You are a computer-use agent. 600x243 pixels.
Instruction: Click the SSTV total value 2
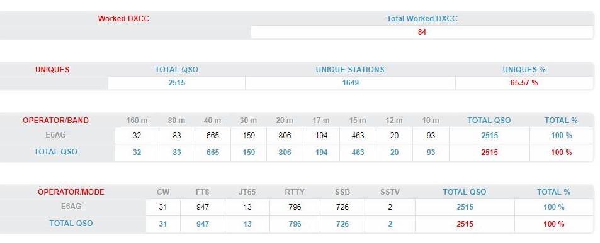coord(390,224)
